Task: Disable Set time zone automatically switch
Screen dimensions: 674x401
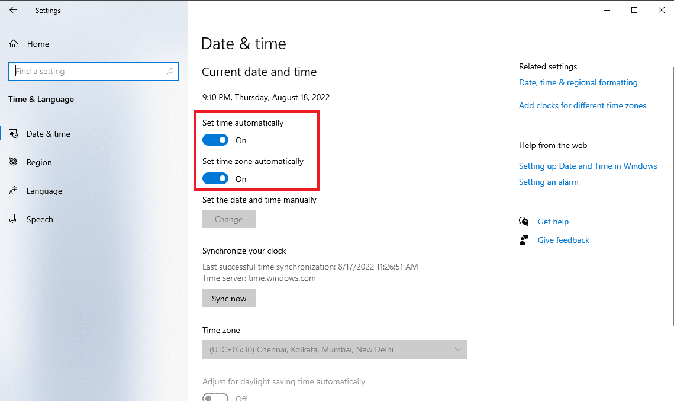Action: point(215,179)
